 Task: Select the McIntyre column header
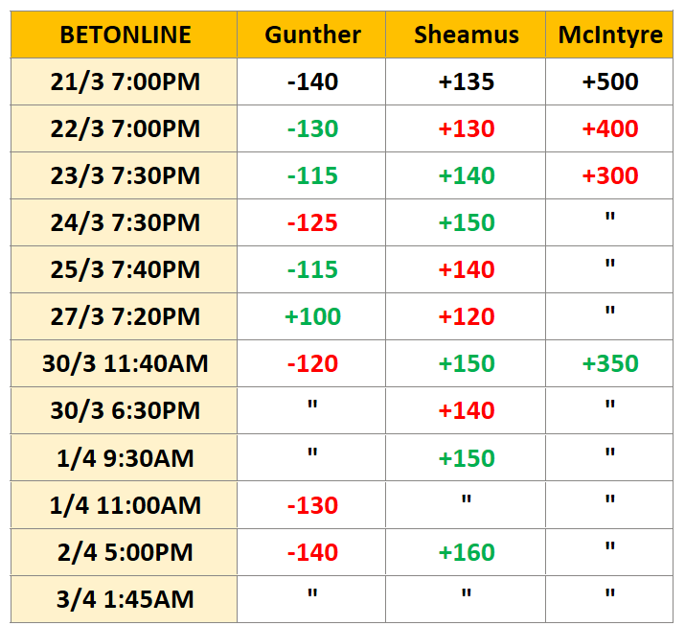(x=609, y=35)
